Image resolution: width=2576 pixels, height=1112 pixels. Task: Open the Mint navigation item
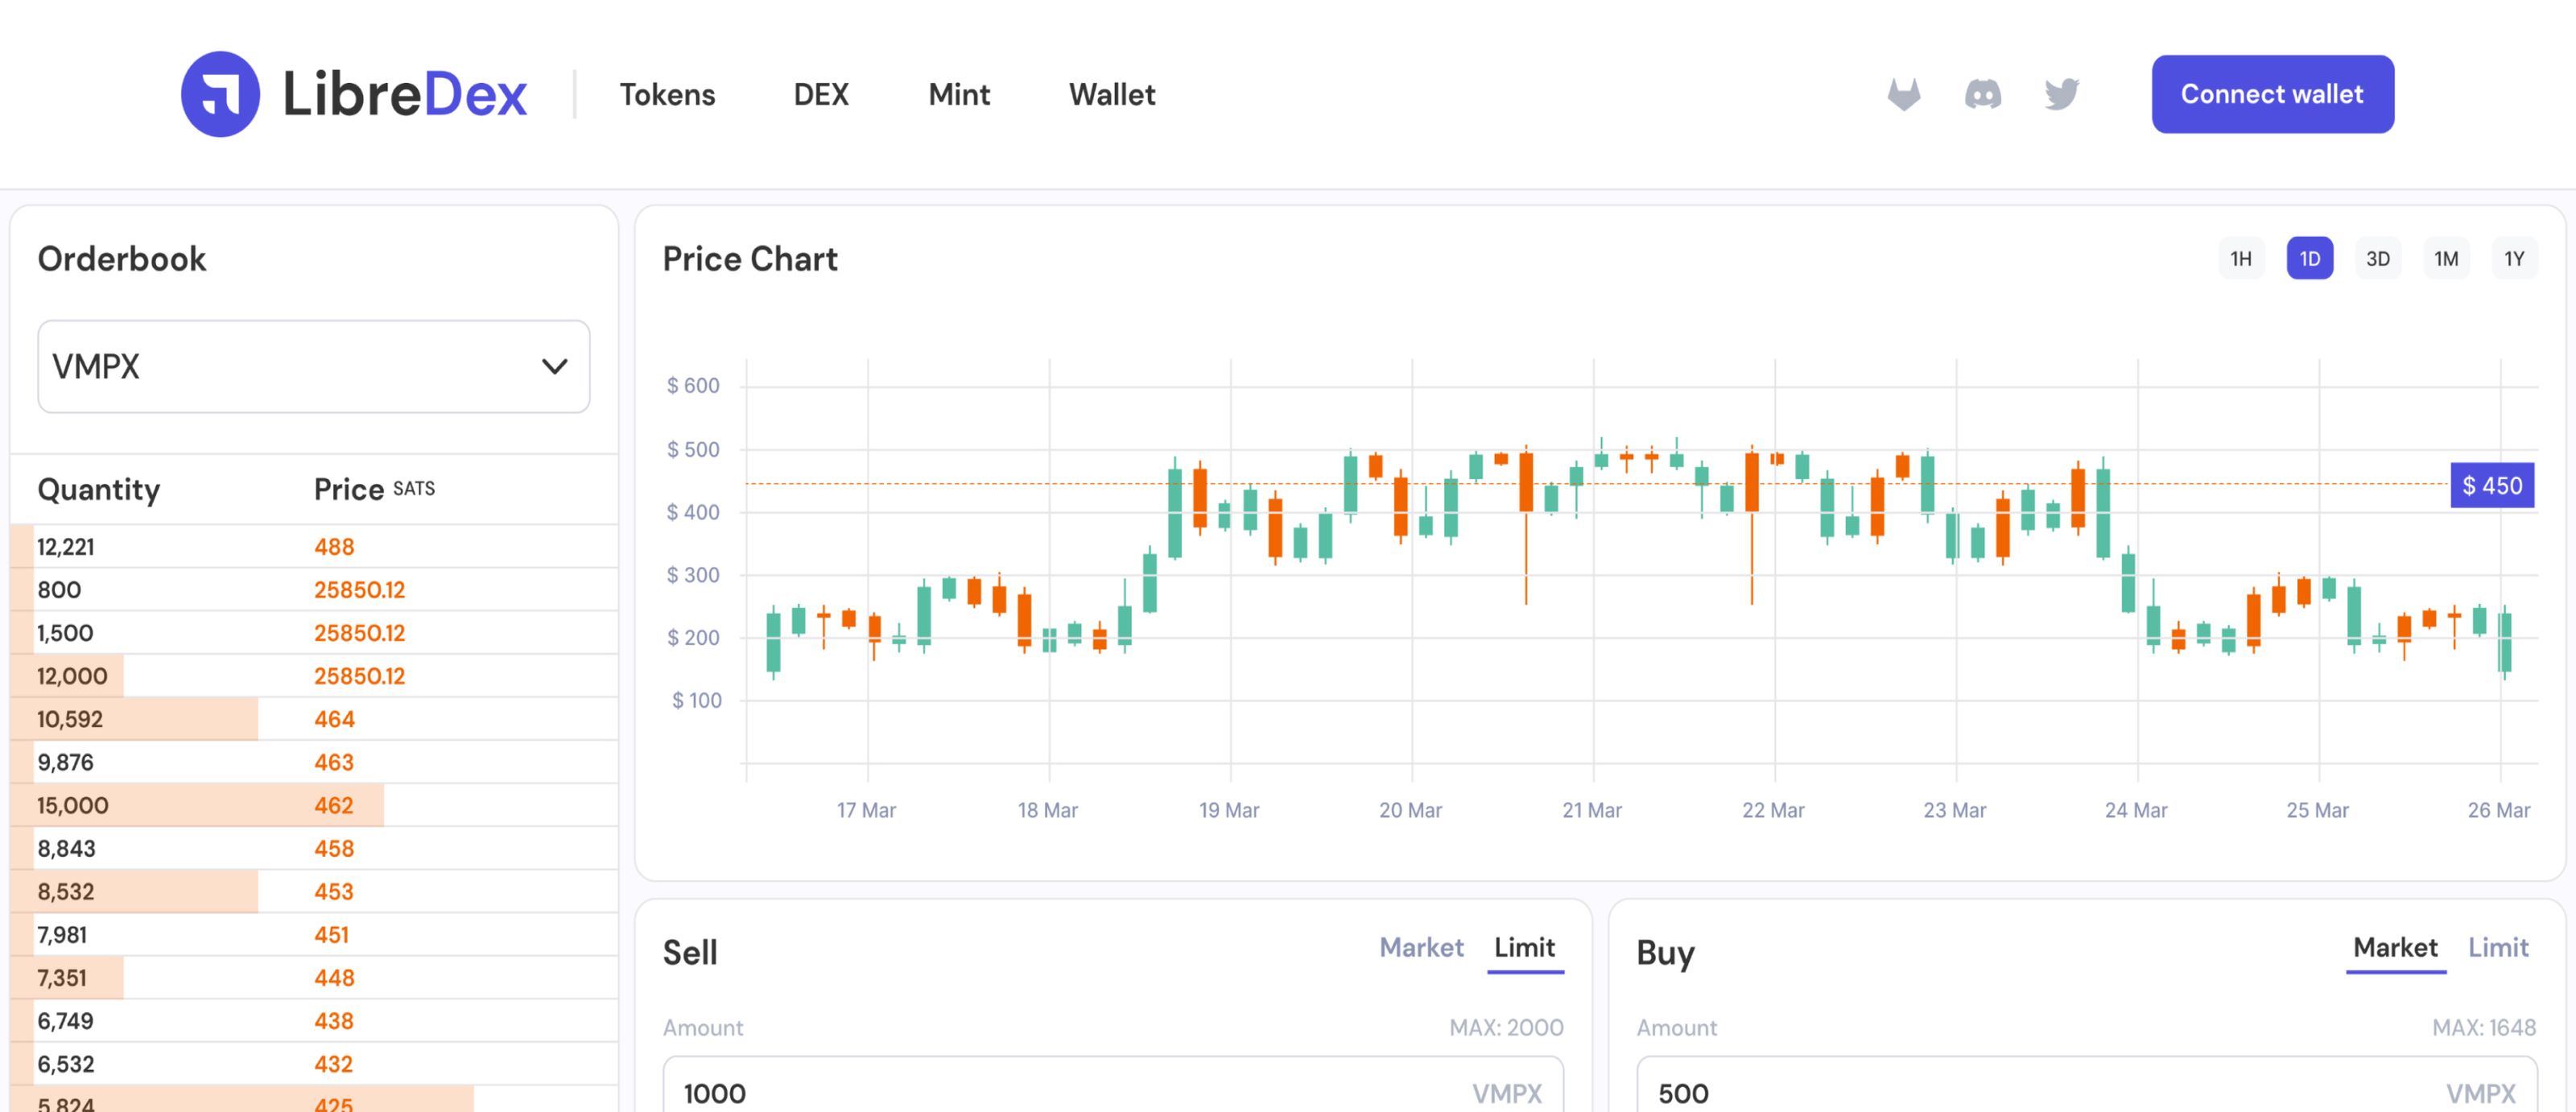[x=959, y=94]
